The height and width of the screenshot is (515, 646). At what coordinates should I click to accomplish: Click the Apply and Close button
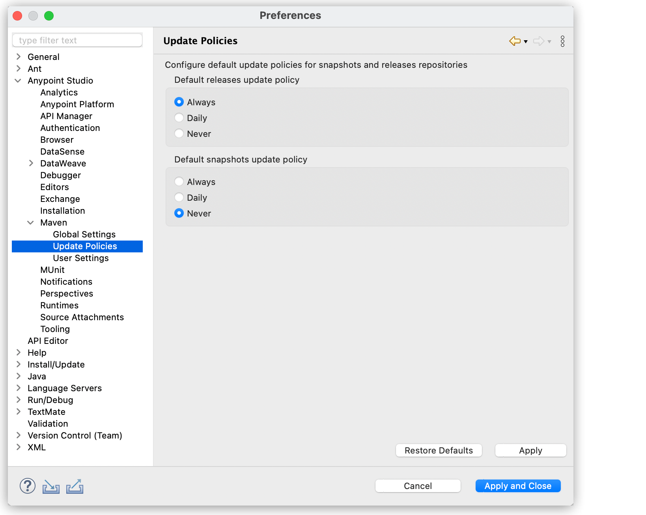pos(518,486)
